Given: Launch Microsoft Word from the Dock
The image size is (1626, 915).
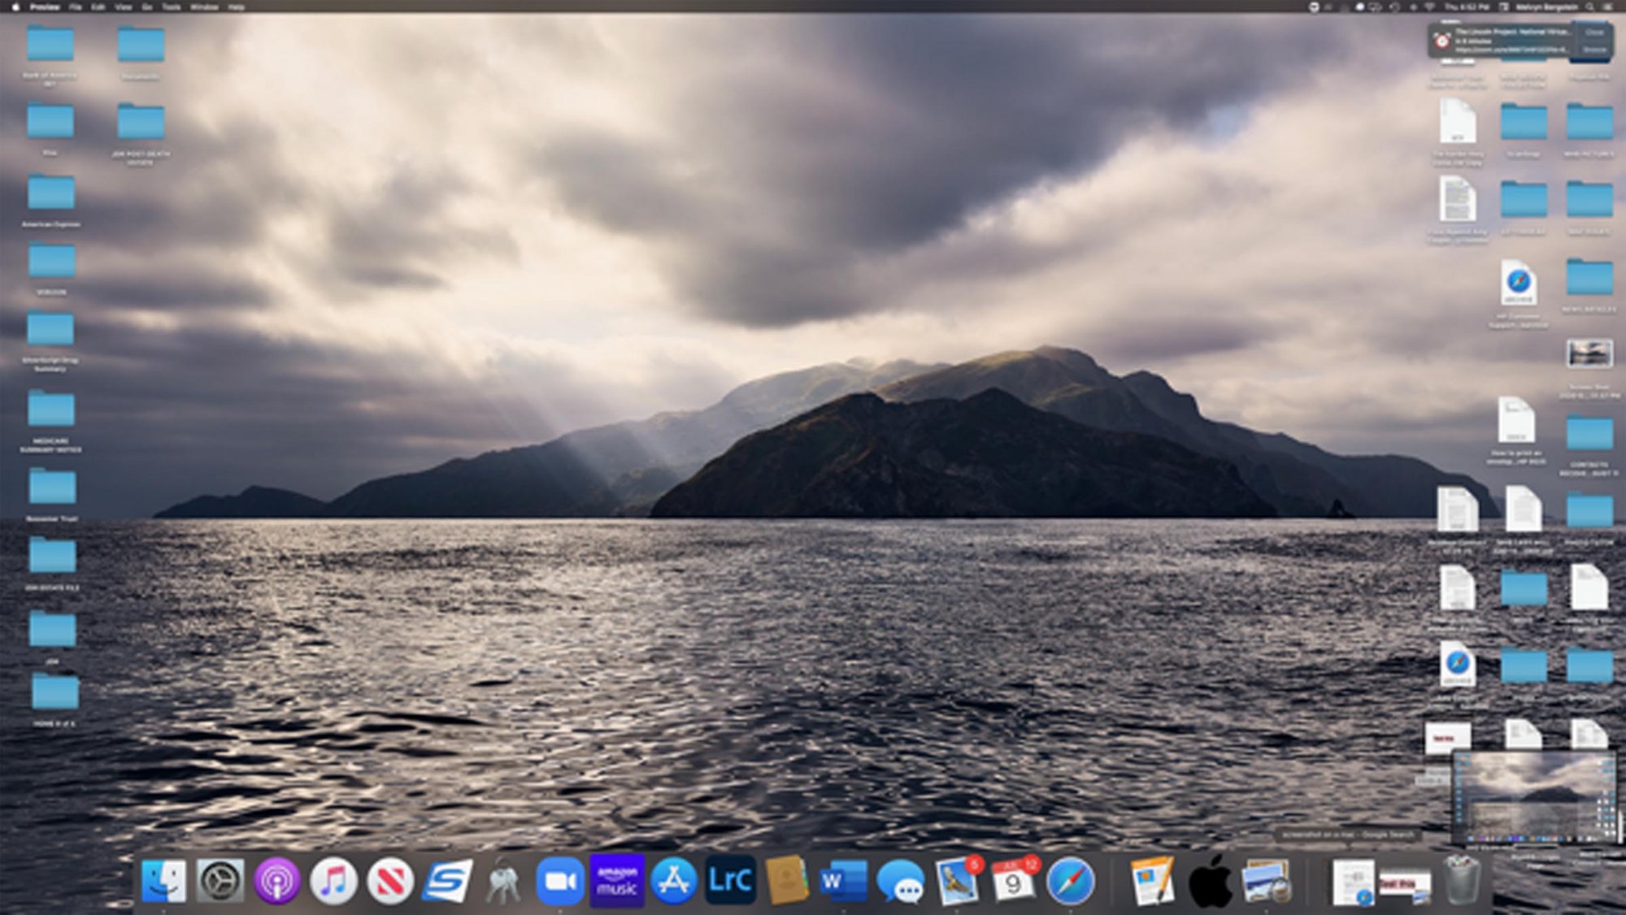Looking at the screenshot, I should tap(843, 881).
